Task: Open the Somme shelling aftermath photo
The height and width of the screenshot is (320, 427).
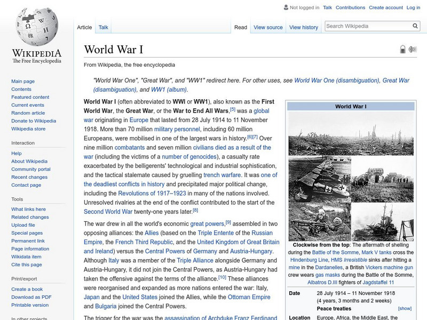Action: click(x=351, y=134)
